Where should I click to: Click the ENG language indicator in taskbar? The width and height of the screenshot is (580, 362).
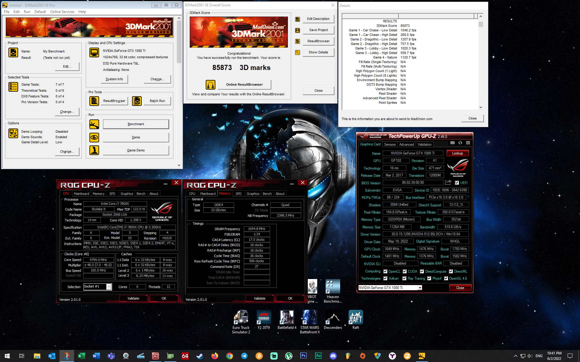click(x=539, y=356)
